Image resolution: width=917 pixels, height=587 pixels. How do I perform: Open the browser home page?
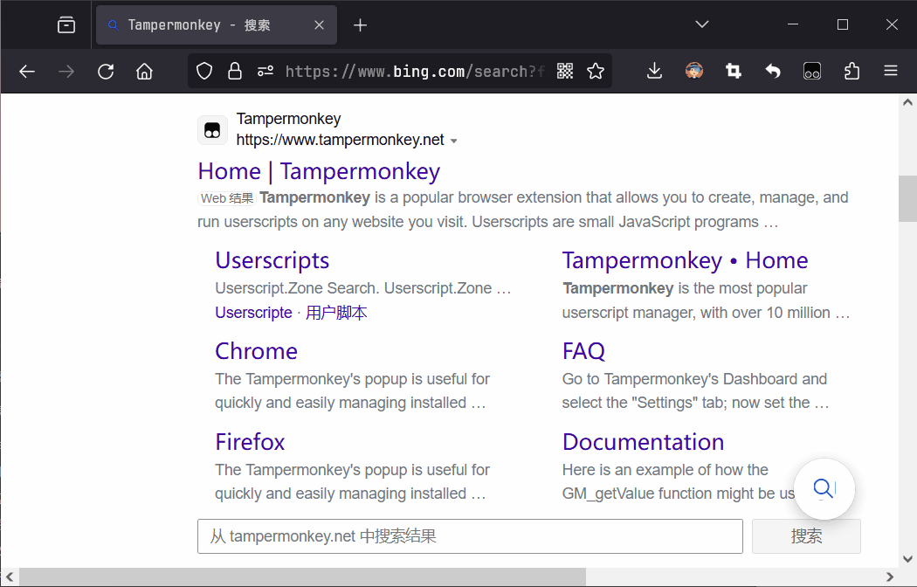click(x=144, y=72)
